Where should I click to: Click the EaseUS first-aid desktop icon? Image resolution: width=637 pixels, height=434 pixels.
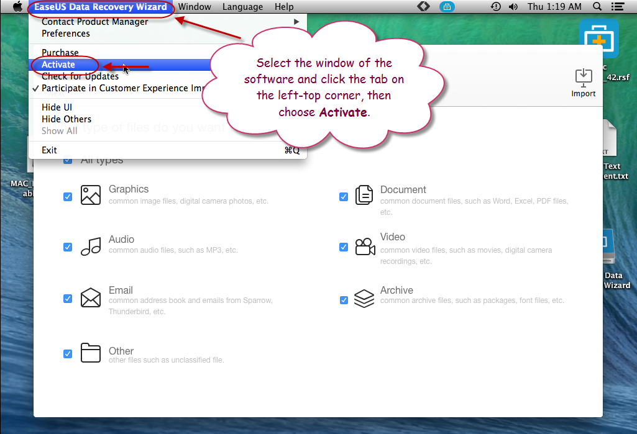[x=599, y=38]
